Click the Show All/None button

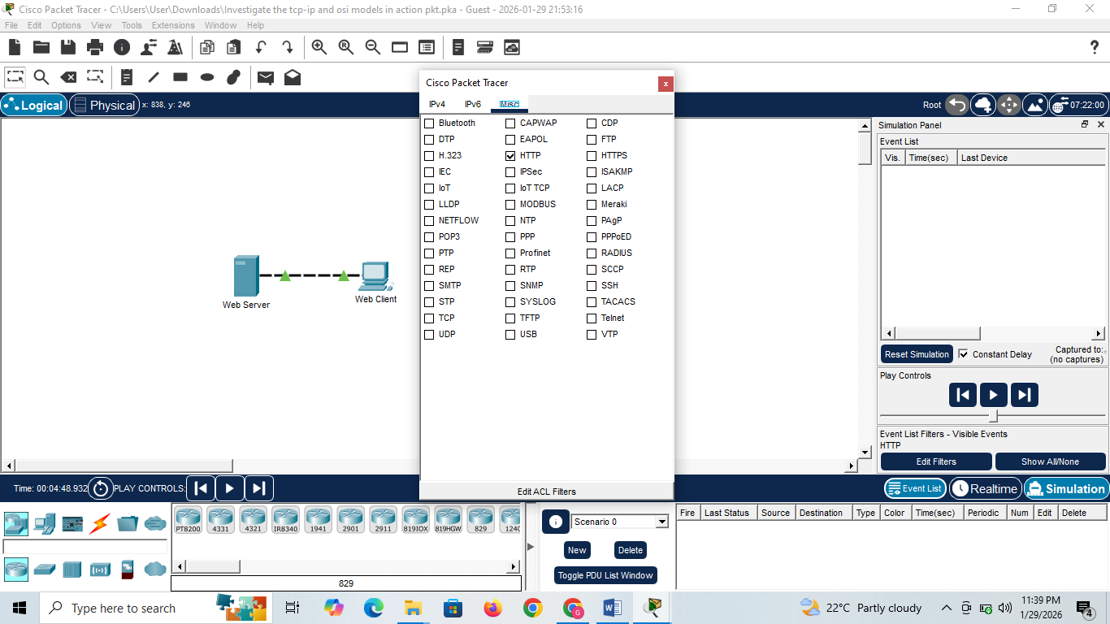click(x=1050, y=461)
